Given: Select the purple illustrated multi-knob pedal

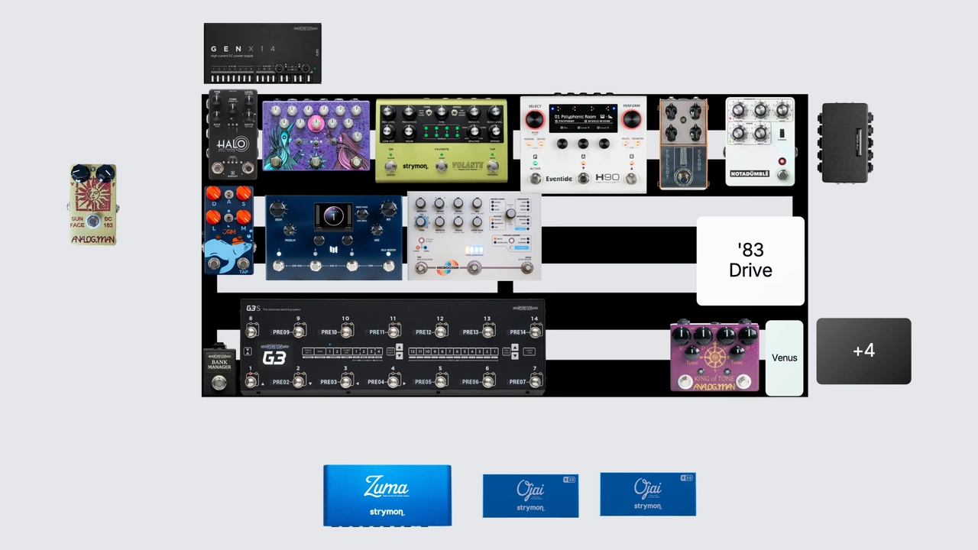Looking at the screenshot, I should click(316, 135).
